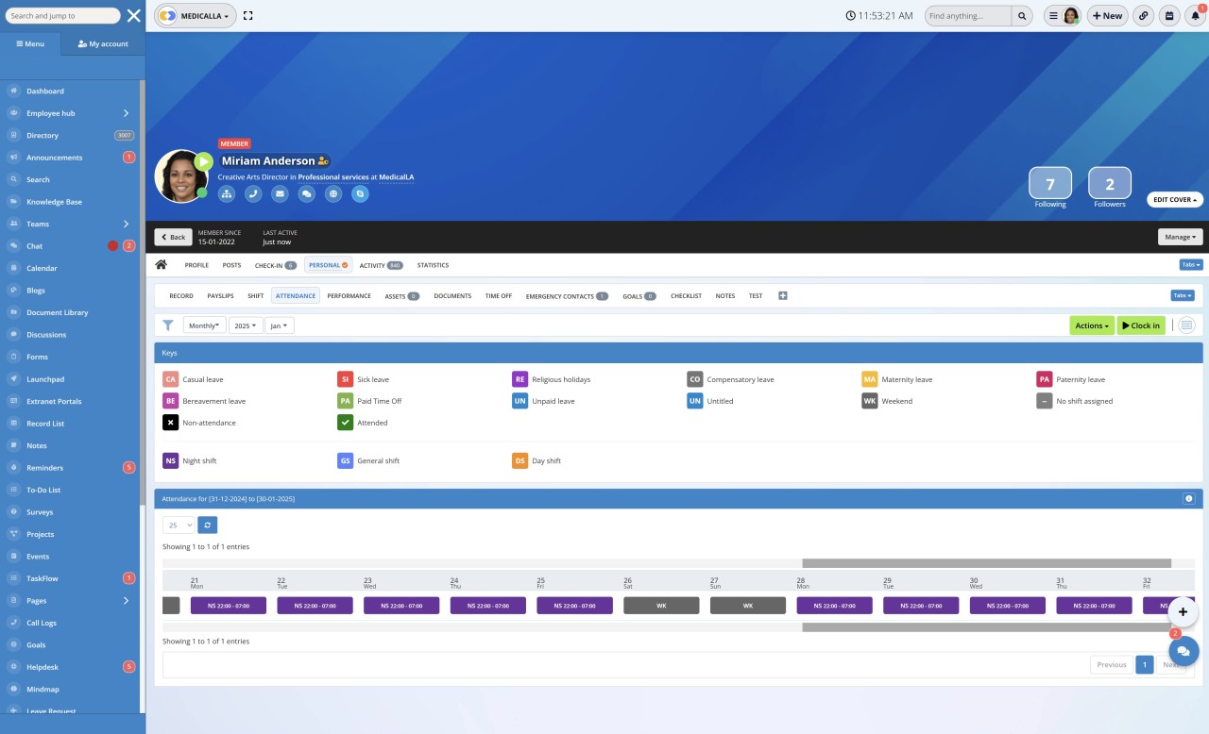
Task: Click the list view icon beside Clock in
Action: (x=1186, y=325)
